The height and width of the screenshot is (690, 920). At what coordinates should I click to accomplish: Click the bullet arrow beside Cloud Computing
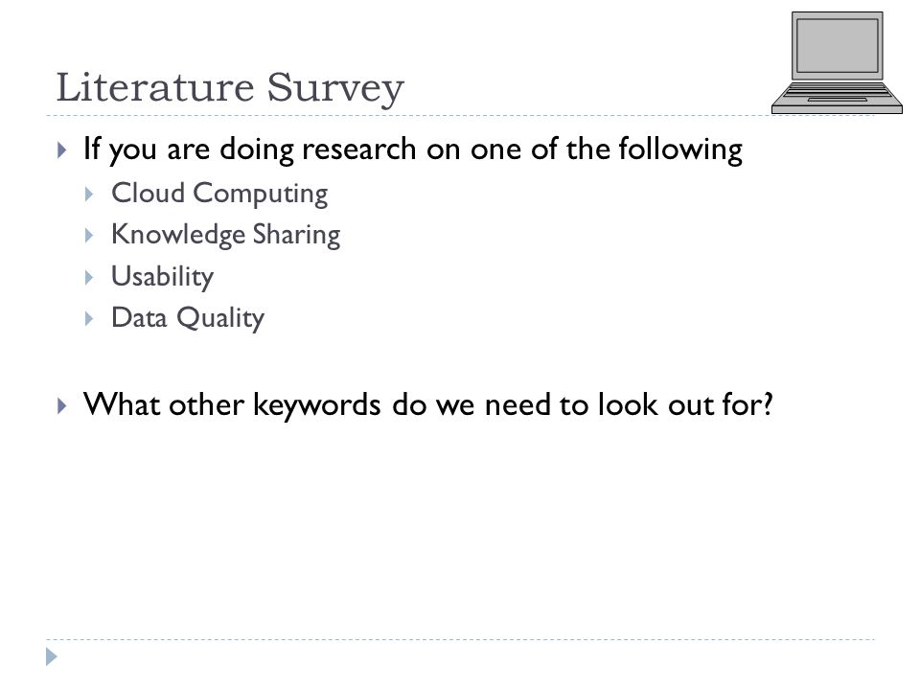[89, 195]
